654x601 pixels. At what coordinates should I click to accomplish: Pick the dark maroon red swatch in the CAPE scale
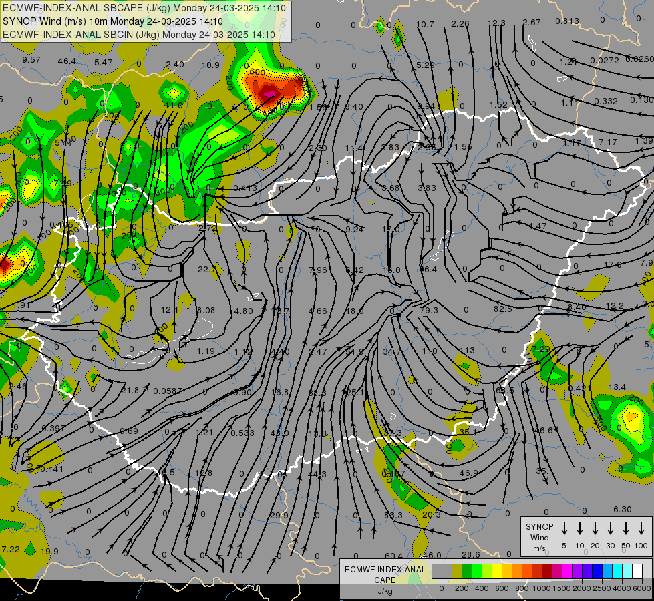coord(547,571)
